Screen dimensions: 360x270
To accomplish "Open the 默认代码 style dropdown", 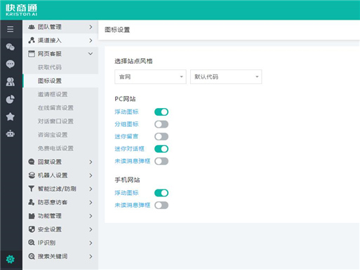I will click(226, 76).
